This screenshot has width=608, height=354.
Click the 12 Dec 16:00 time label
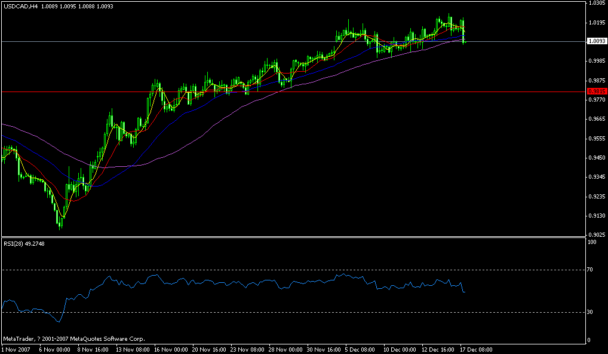coord(438,349)
